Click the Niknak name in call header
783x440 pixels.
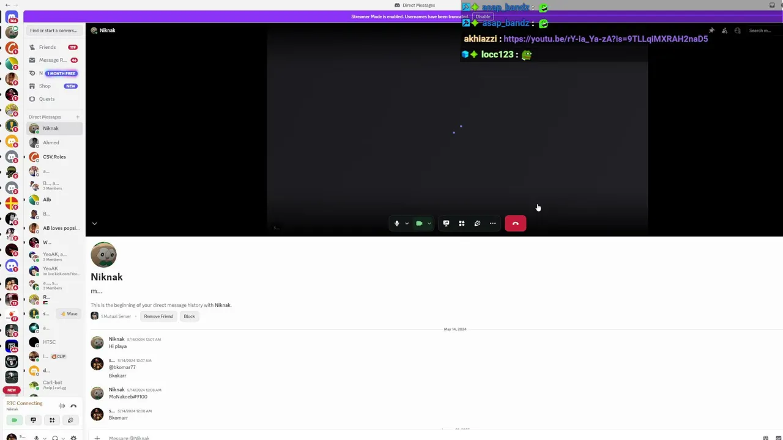pos(108,31)
